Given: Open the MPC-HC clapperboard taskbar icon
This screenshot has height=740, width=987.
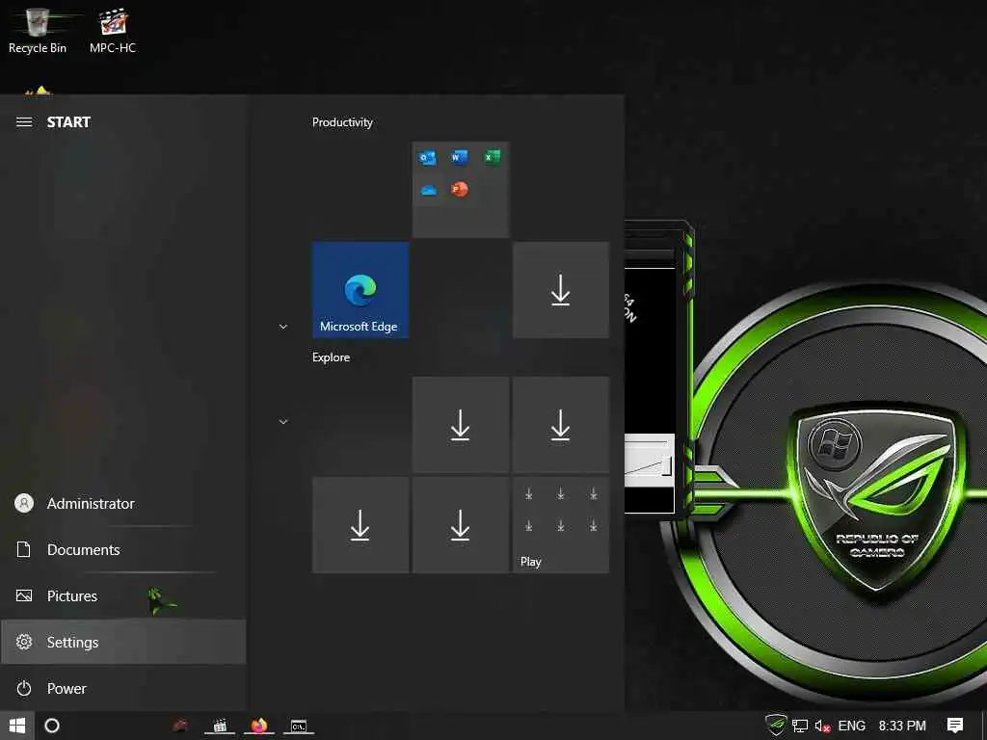Looking at the screenshot, I should [x=220, y=726].
